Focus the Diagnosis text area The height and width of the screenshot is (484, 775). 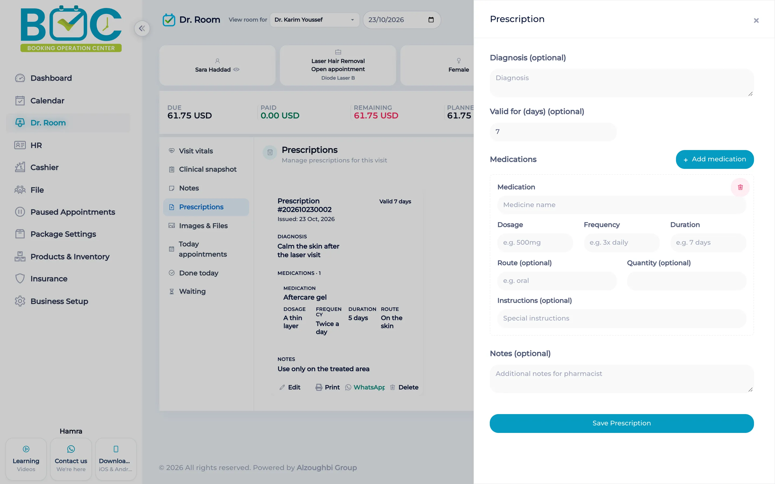click(x=621, y=83)
